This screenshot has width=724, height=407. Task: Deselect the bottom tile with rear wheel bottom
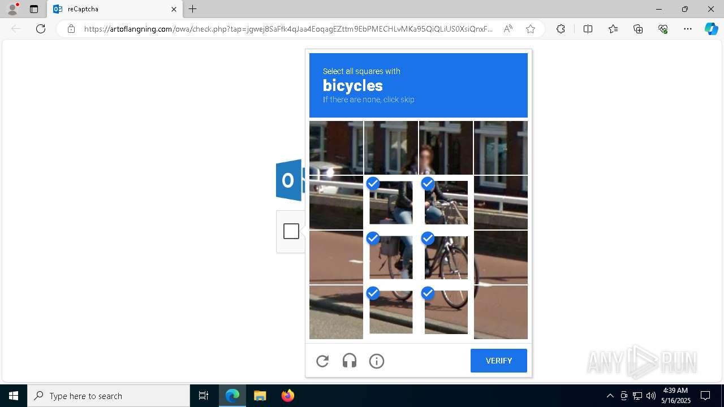coord(391,312)
